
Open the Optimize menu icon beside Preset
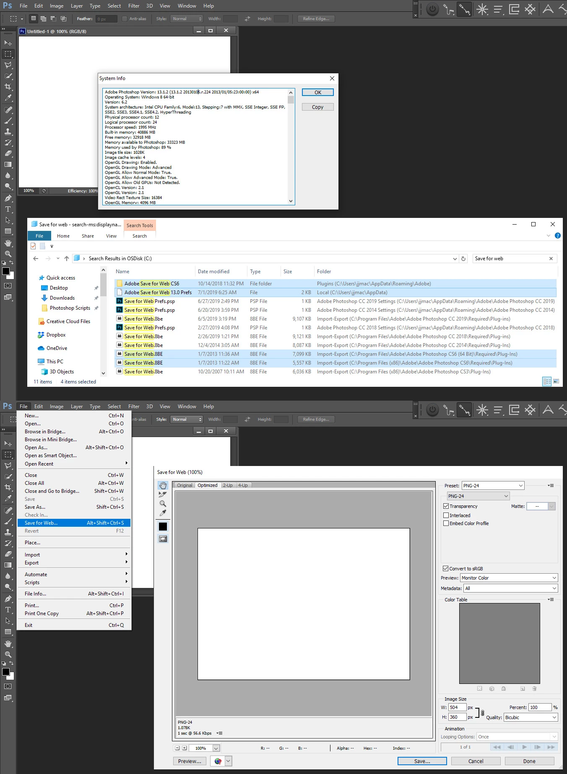click(551, 486)
